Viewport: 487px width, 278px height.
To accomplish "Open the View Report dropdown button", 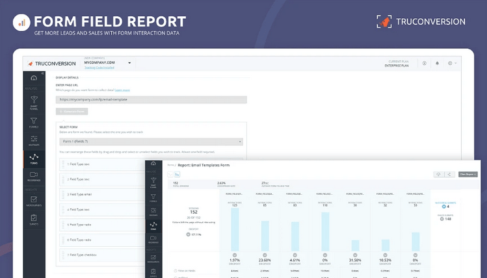I will coord(467,174).
